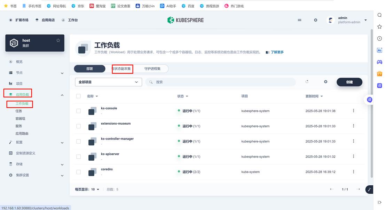The height and width of the screenshot is (210, 386).
Task: Check the ks-controller-manager row checkbox
Action: [x=78, y=141]
